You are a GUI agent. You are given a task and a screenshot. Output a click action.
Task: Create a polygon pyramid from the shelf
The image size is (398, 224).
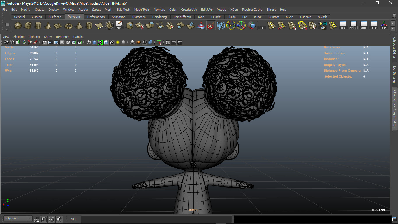(x=79, y=26)
